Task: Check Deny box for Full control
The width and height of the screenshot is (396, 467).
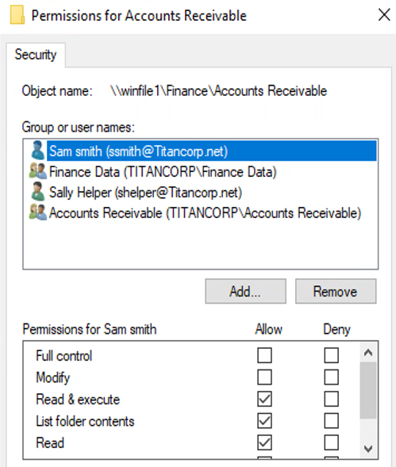Action: (331, 355)
